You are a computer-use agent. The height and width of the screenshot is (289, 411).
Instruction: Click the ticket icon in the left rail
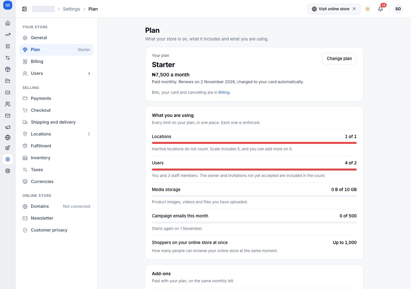8,92
